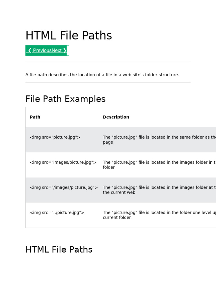Click the Path column header

pyautogui.click(x=35, y=117)
